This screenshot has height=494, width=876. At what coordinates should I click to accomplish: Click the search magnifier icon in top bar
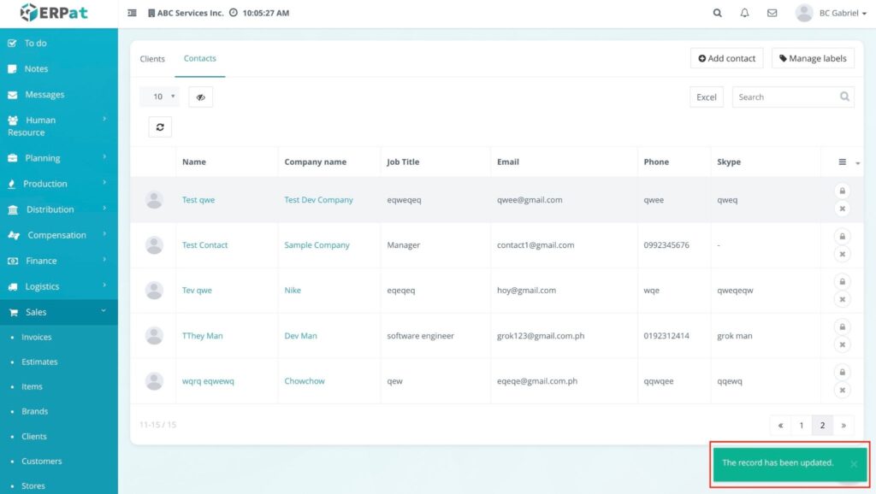717,14
